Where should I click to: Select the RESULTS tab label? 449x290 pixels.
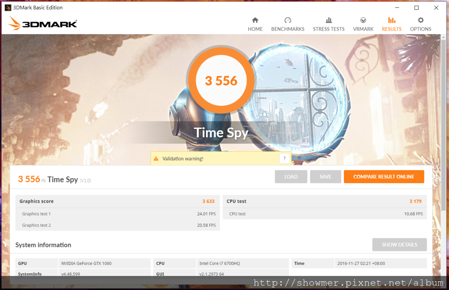(x=392, y=29)
